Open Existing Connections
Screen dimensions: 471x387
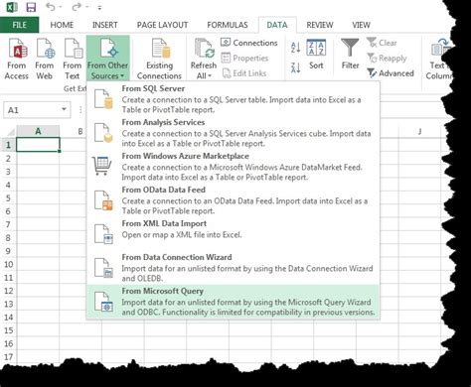coord(159,59)
